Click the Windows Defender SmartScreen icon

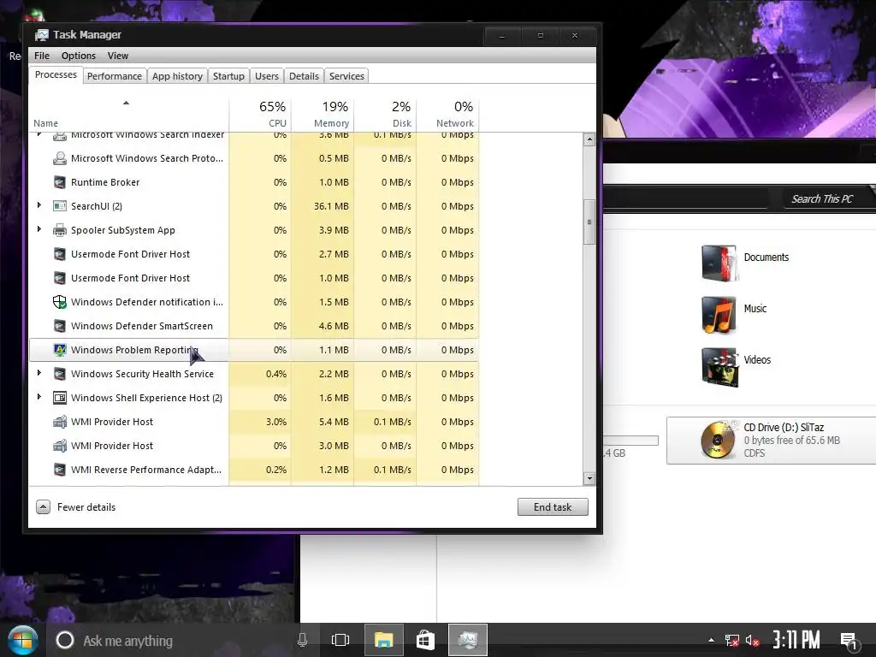point(60,326)
